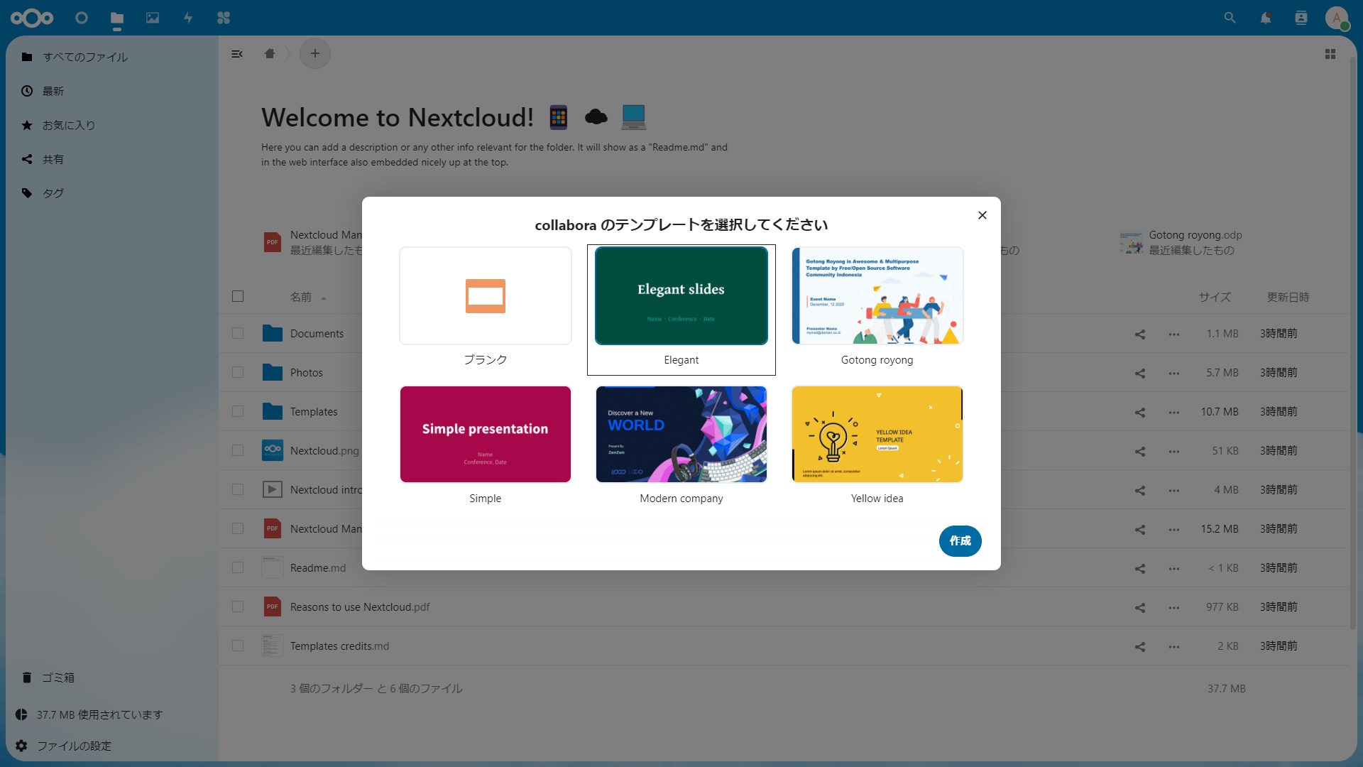Screen dimensions: 1363x767
Task: Open ゴミ箱 in the sidebar
Action: point(58,678)
